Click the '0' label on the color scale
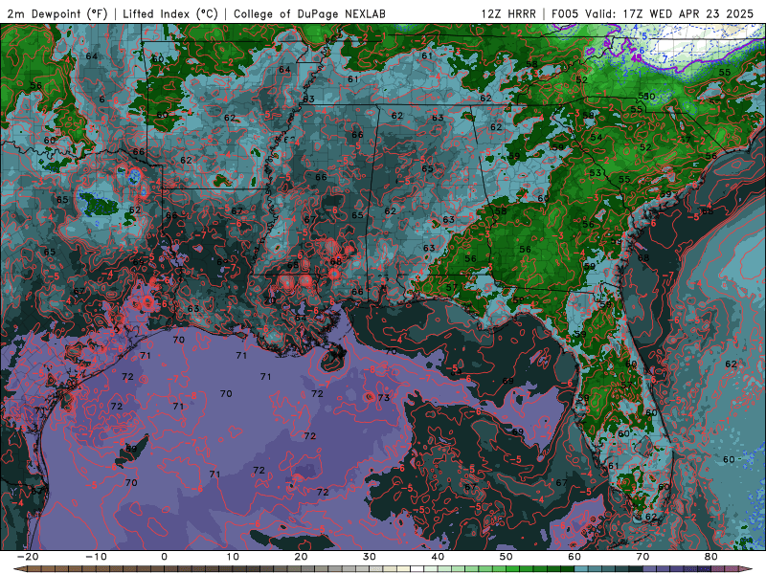Screen dimensions: 766x574 164,557
